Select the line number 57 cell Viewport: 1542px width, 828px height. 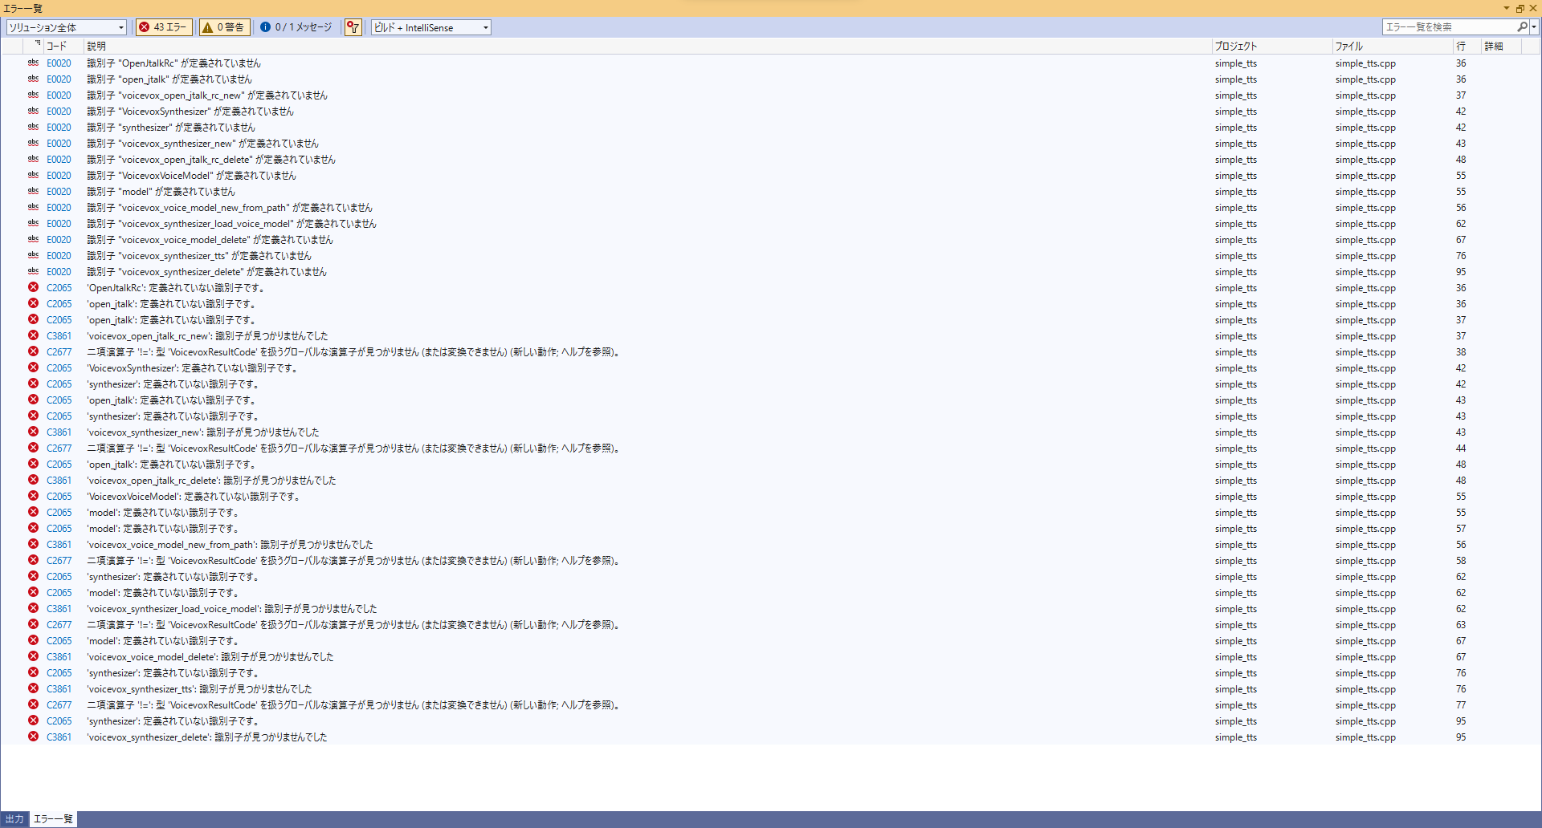click(1461, 529)
